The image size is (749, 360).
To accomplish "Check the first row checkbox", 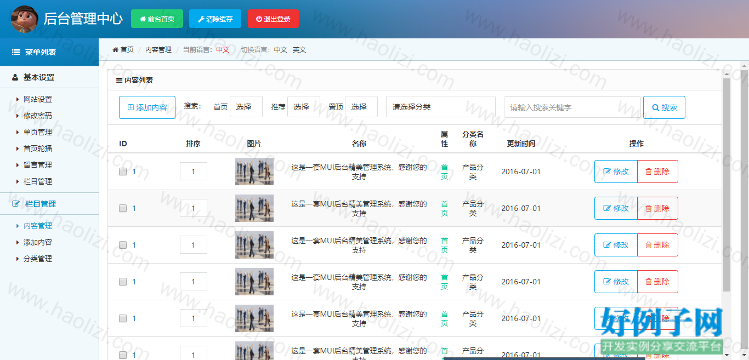I will coord(123,172).
